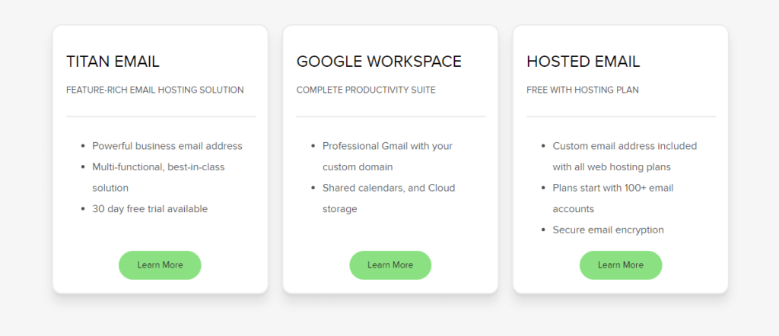
Task: Click 'Professional Gmail with your custom domain' bullet
Action: (x=387, y=157)
